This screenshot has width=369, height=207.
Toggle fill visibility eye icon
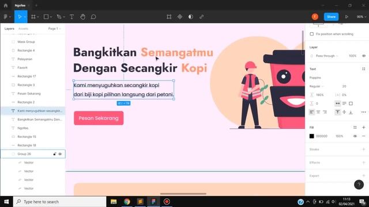coord(355,136)
